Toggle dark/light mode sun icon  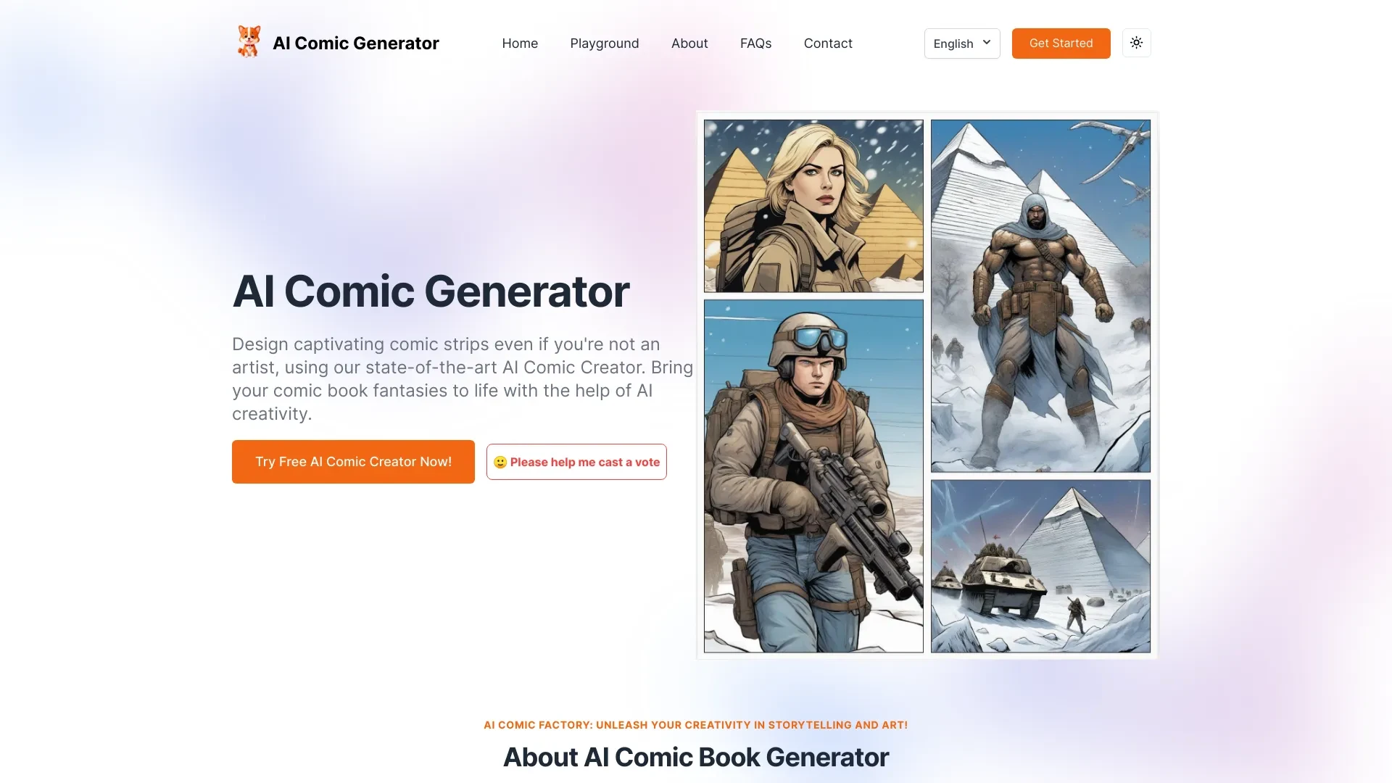click(1137, 42)
